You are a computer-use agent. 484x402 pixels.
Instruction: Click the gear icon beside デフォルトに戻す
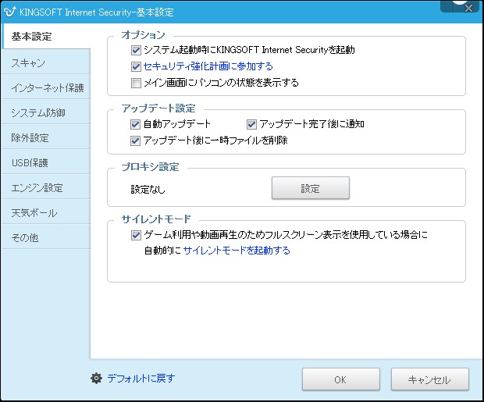click(96, 379)
